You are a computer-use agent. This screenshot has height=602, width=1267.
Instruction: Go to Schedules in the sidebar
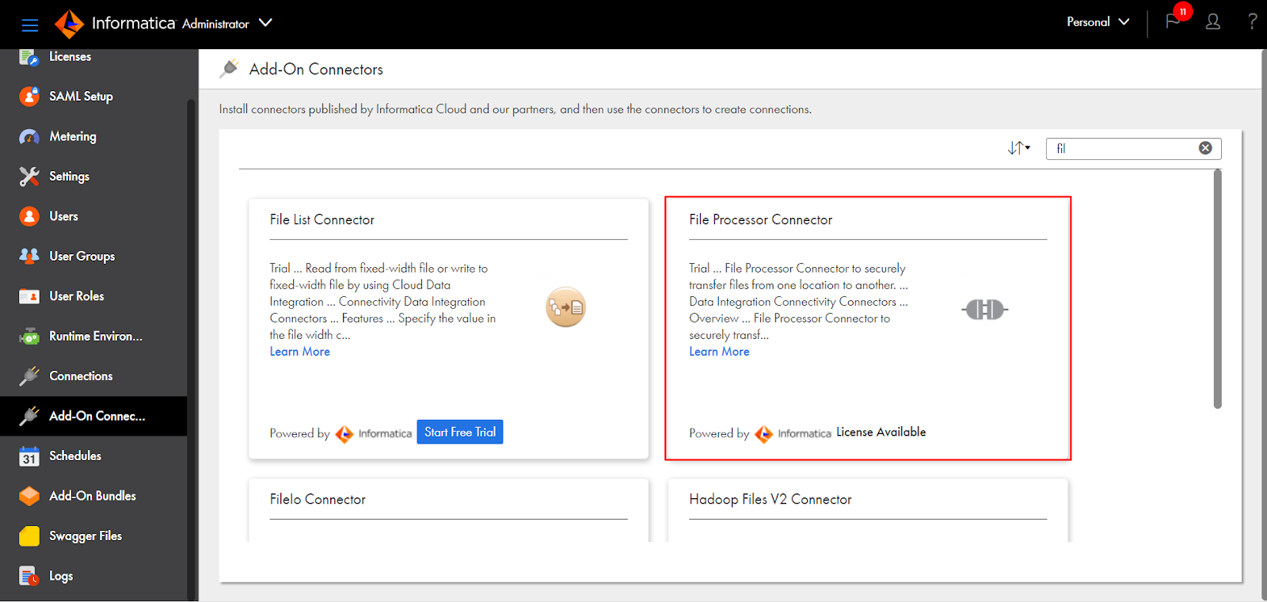(x=75, y=456)
